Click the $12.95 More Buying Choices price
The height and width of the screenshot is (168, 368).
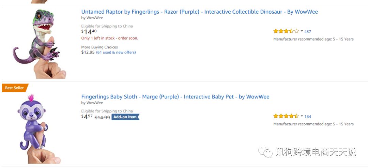pos(88,52)
